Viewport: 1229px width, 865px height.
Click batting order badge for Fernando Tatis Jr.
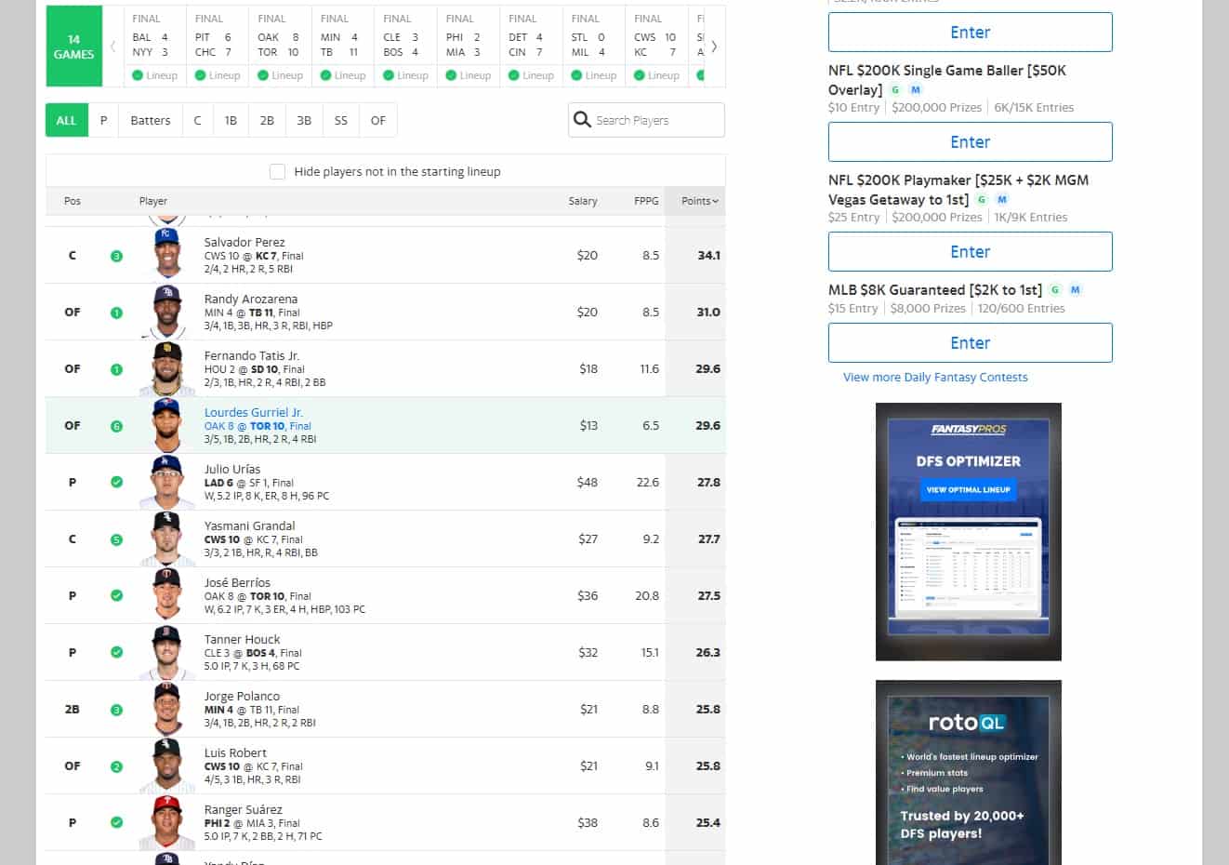tap(116, 369)
